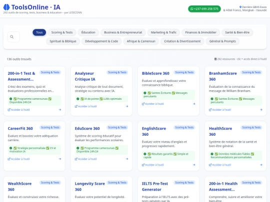Filter by Spirituel & Biblique
The height and width of the screenshot is (202, 270).
pos(63,41)
